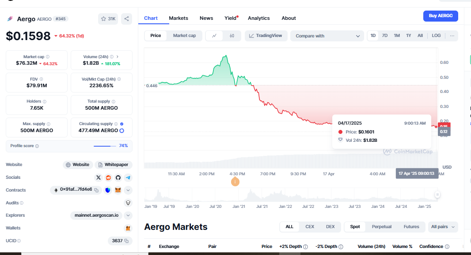The image size is (471, 255).
Task: Open the News tab
Action: click(x=206, y=18)
